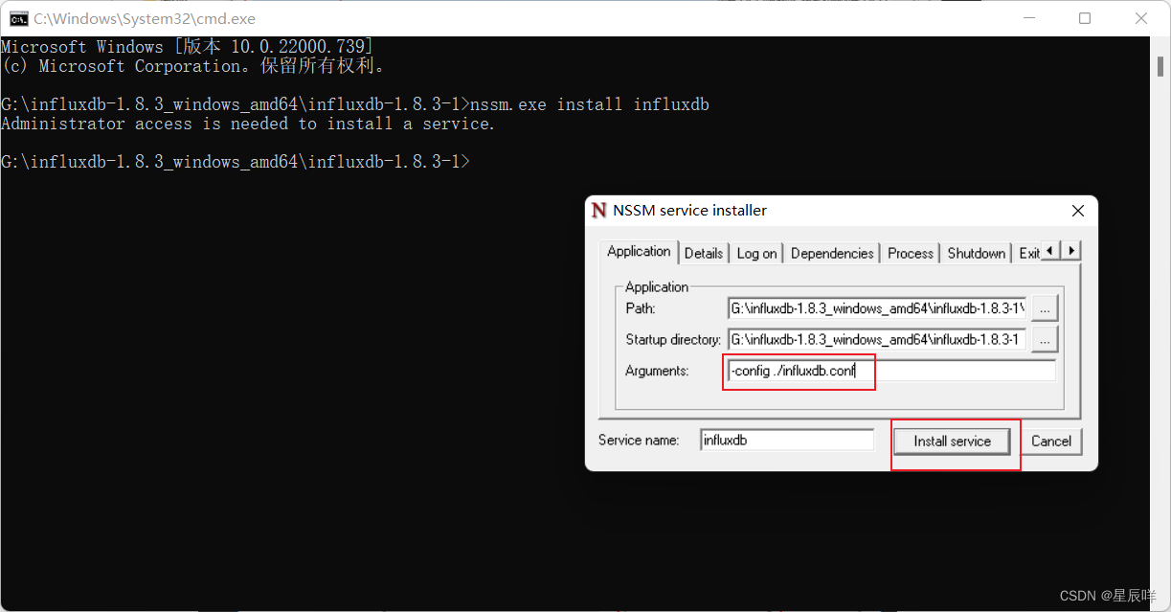Click the 'Path:' label

641,308
